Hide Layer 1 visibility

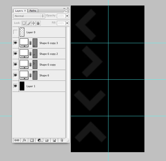[x=15, y=86]
